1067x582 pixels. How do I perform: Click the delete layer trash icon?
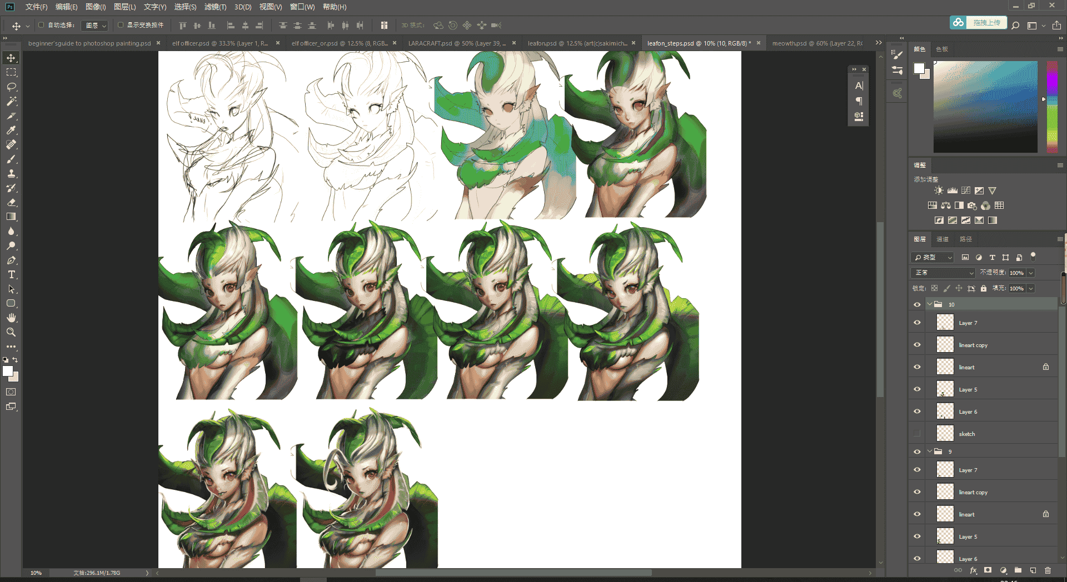tap(1048, 570)
